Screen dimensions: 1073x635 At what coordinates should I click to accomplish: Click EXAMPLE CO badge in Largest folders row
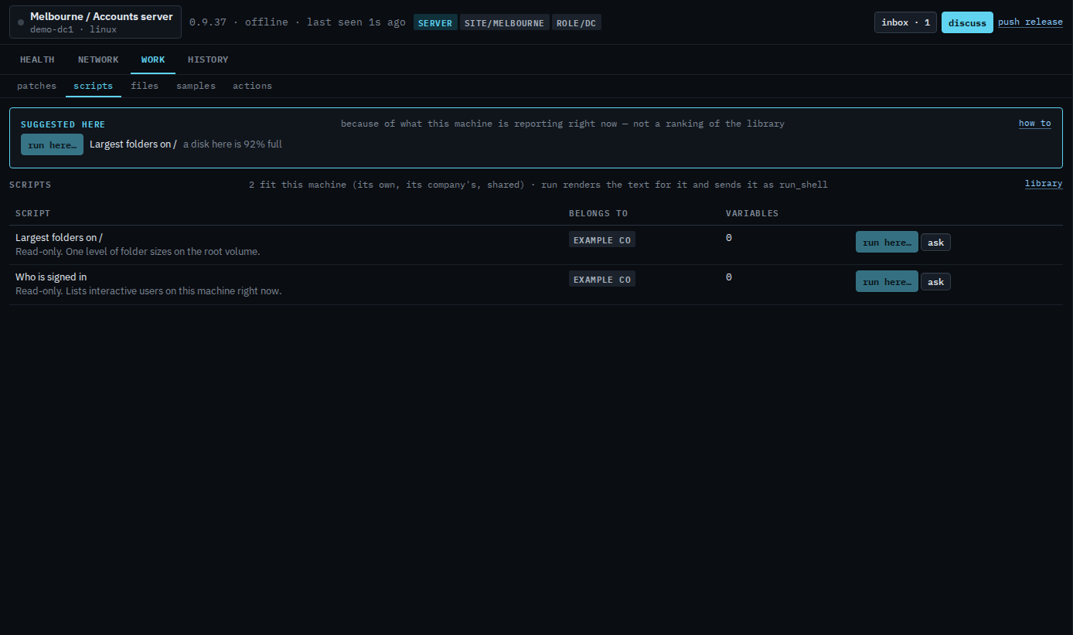coord(601,240)
